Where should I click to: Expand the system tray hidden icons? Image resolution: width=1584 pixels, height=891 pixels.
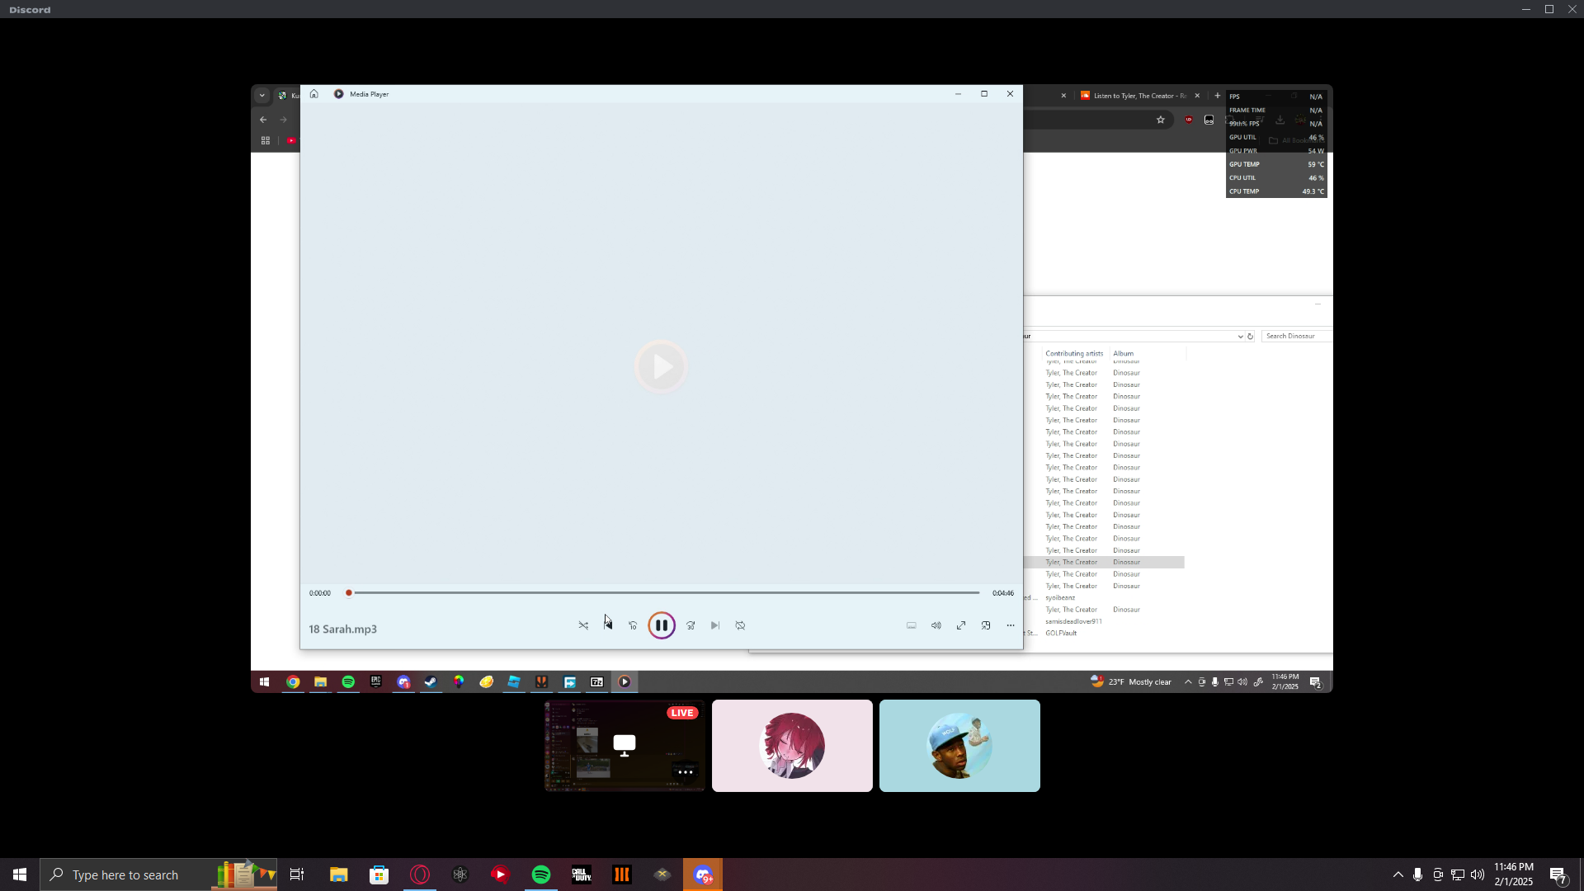(1398, 874)
